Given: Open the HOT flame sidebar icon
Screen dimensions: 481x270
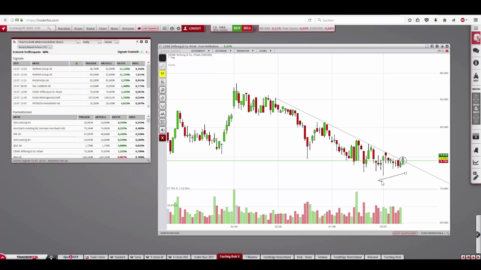Looking at the screenshot, I should (x=476, y=77).
